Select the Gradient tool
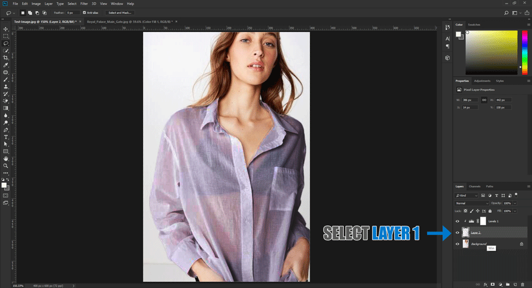The height and width of the screenshot is (288, 532). tap(6, 108)
